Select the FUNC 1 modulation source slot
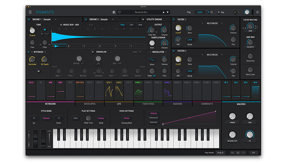 (138, 90)
